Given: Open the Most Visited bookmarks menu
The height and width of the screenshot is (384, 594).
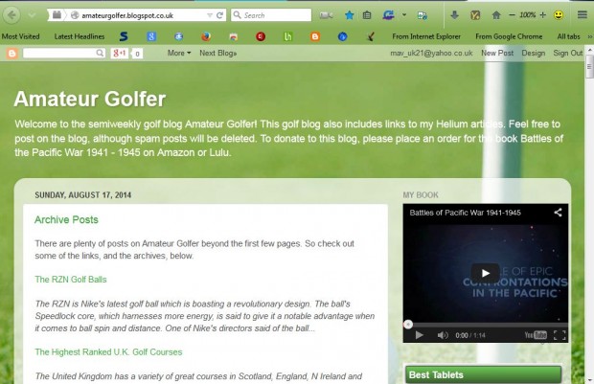Looking at the screenshot, I should [20, 36].
